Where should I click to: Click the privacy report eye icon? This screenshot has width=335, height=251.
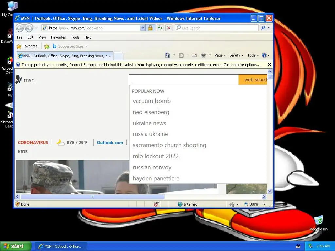point(156,204)
